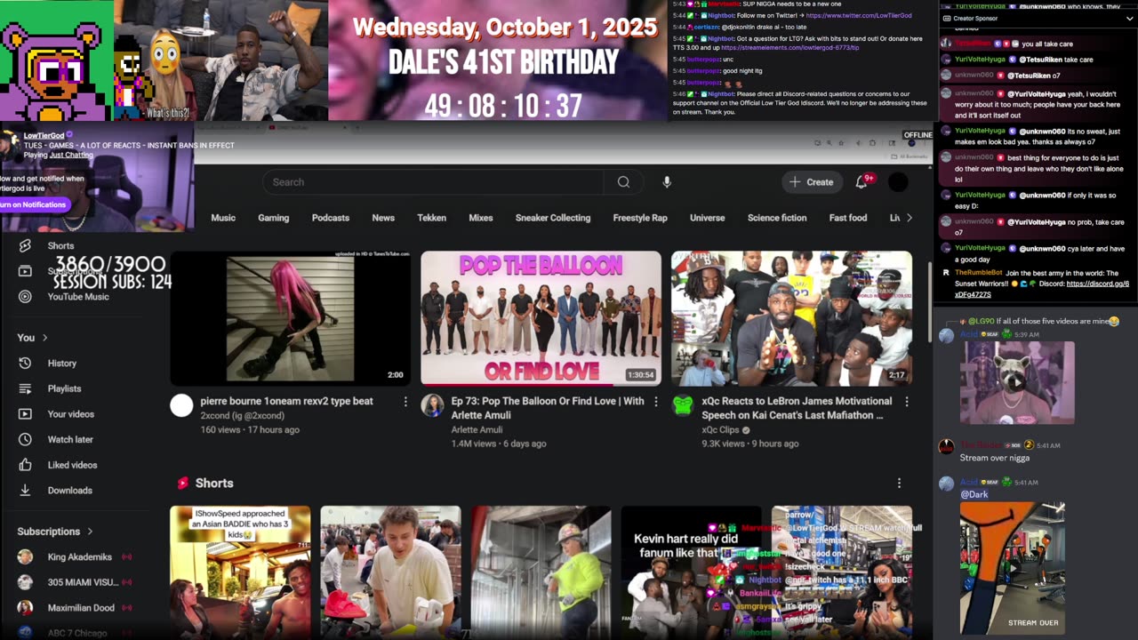Select the Fast food chip
The width and height of the screenshot is (1138, 640).
(848, 218)
